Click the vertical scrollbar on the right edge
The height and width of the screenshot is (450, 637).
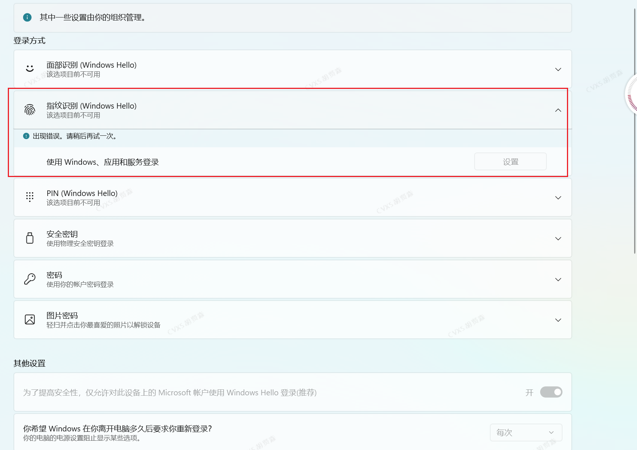pyautogui.click(x=635, y=130)
